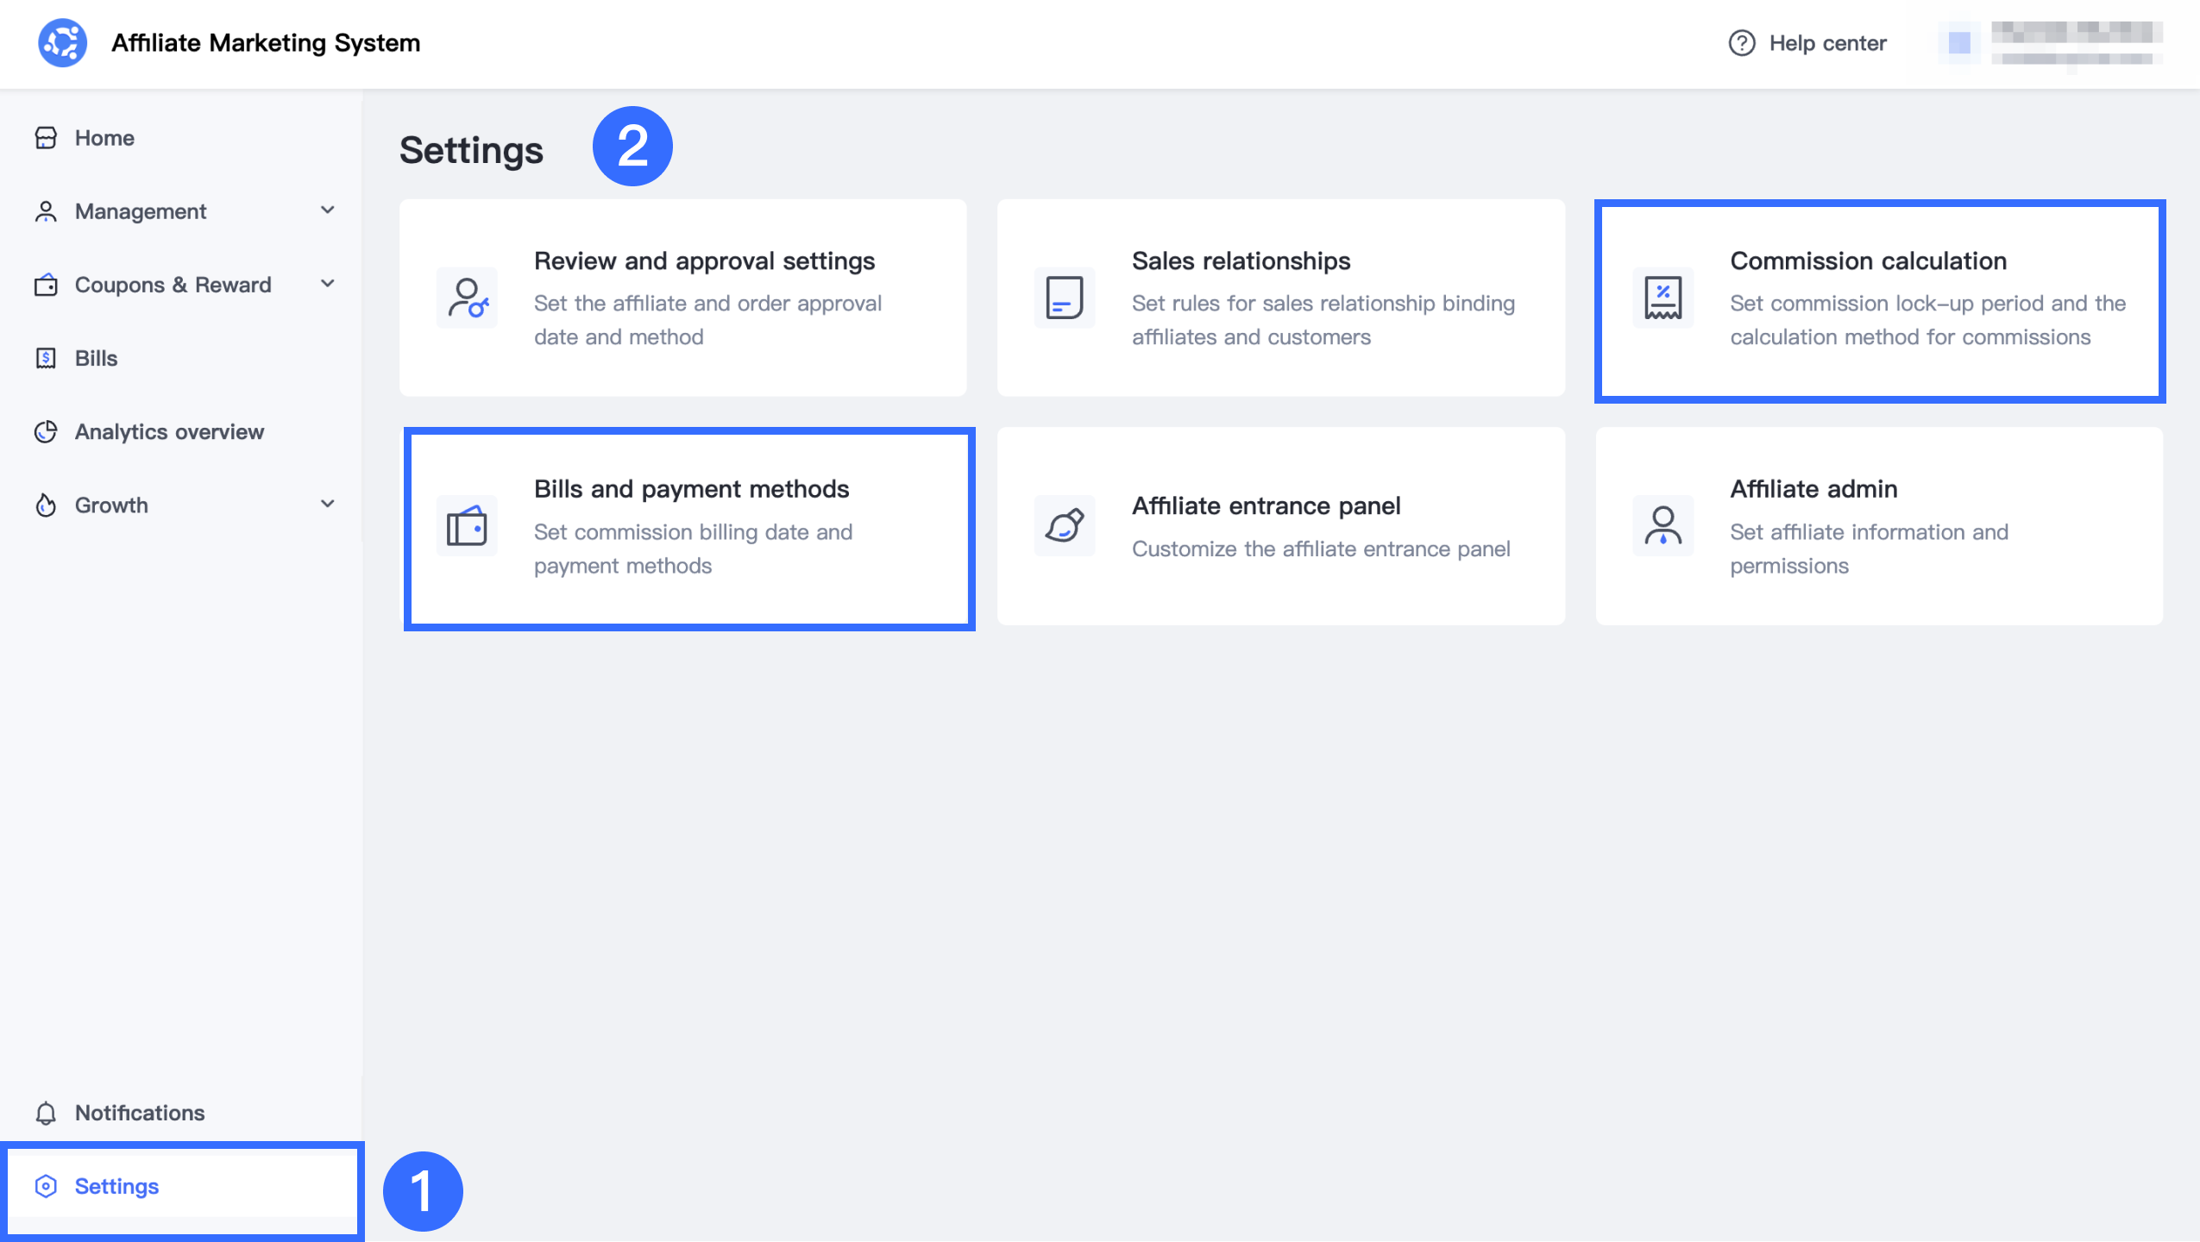The height and width of the screenshot is (1242, 2200).
Task: Open Commission calculation settings card title
Action: coord(1868,260)
